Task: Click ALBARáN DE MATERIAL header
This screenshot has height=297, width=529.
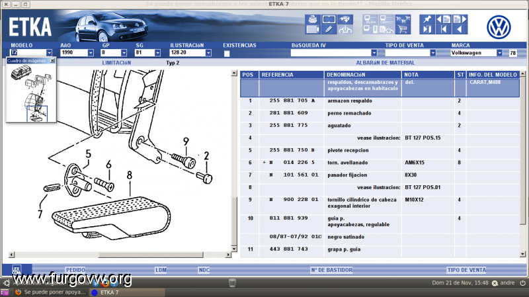Action: point(386,63)
